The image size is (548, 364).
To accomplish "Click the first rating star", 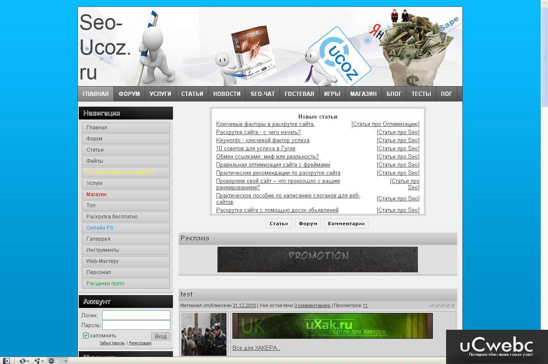I will click(x=432, y=305).
